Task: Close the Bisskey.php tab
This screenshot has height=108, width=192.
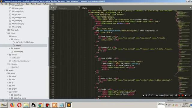Action: click(x=76, y=8)
